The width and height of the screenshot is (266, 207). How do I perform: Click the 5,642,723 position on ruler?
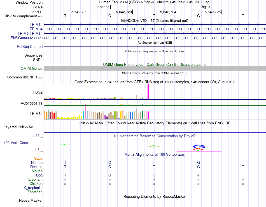124,12
